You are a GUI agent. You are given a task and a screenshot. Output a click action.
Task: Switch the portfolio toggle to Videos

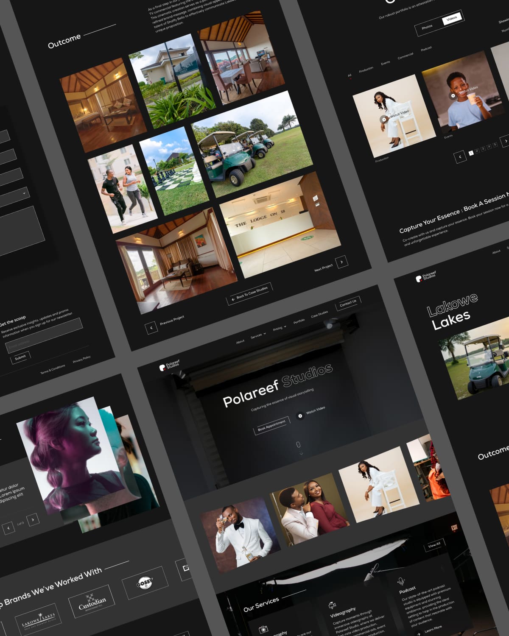[x=452, y=19]
